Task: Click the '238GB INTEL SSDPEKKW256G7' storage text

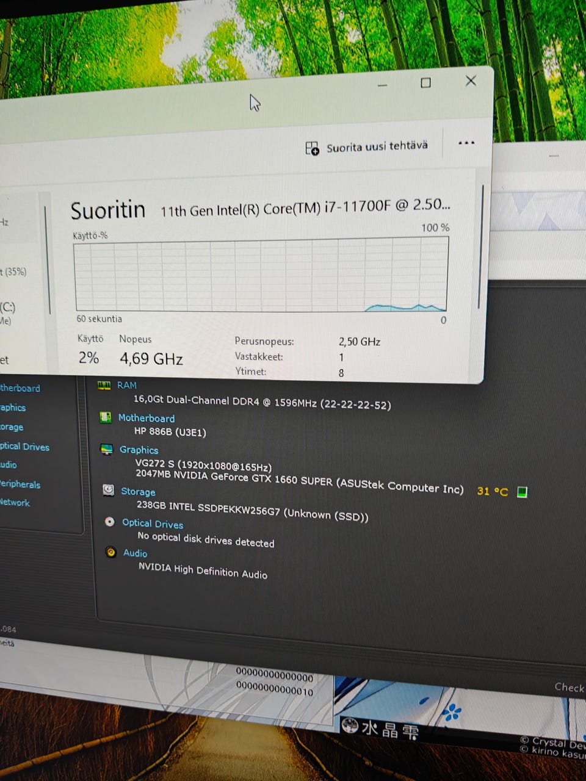Action: (252, 511)
